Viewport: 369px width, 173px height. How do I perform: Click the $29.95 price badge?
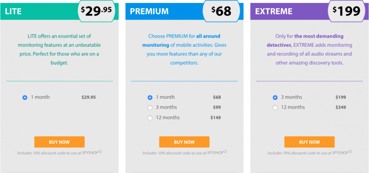click(96, 11)
